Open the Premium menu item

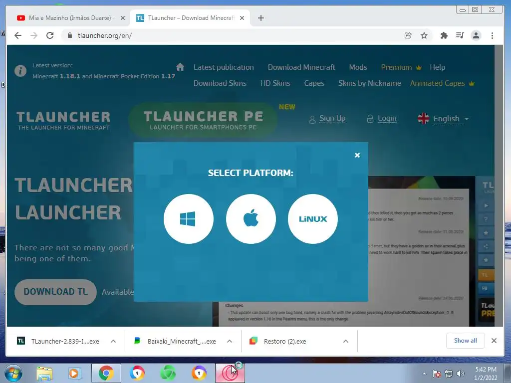[401, 67]
